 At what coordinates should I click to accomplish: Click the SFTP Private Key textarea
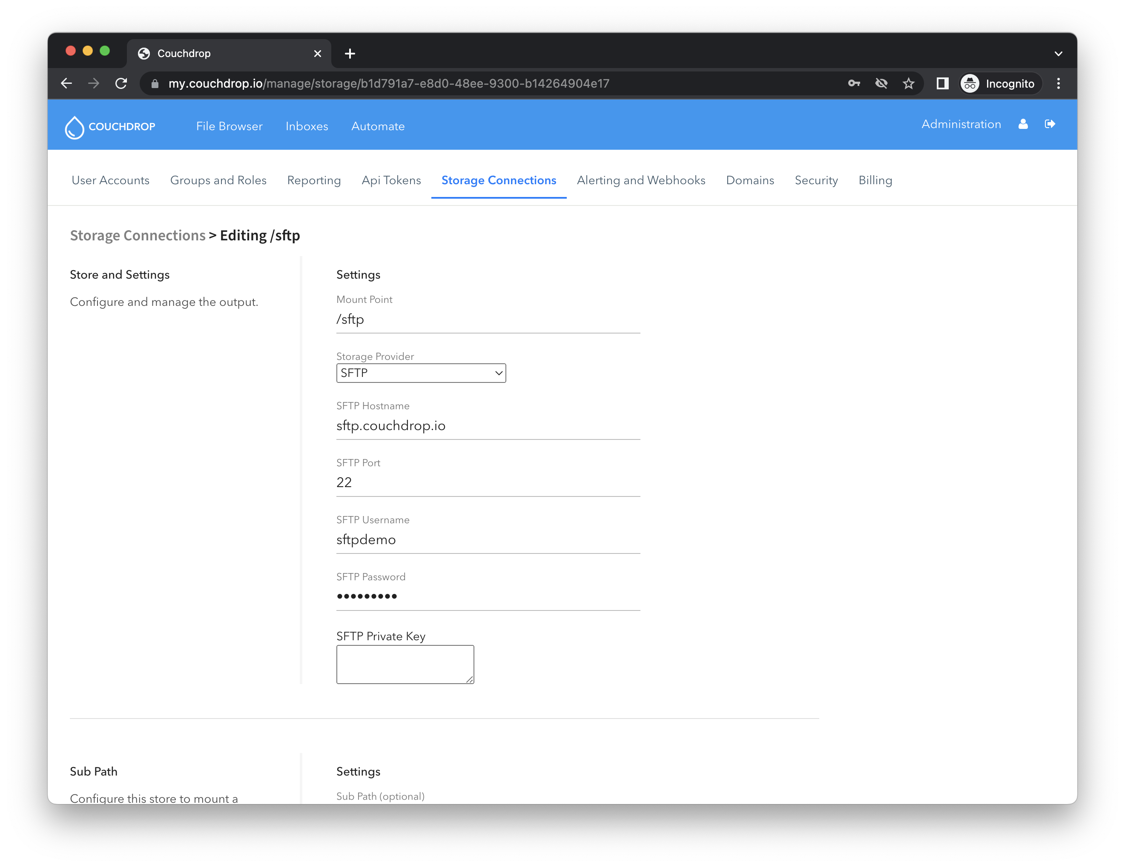405,664
